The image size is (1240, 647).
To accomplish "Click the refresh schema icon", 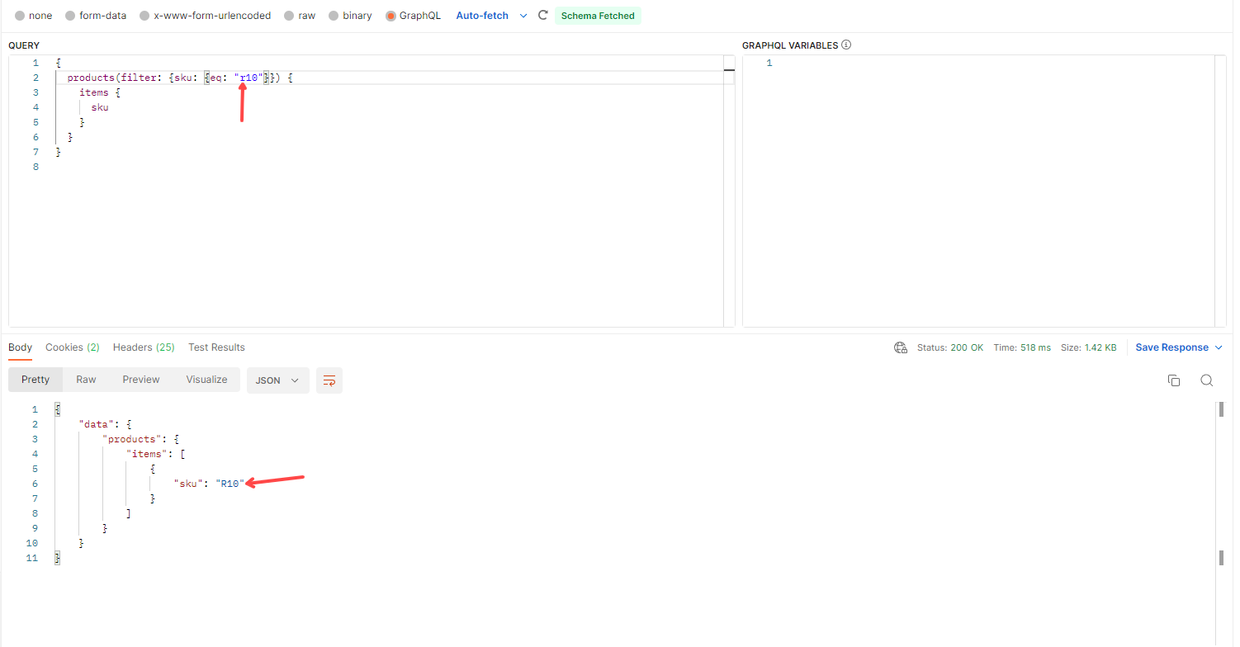I will [x=542, y=16].
